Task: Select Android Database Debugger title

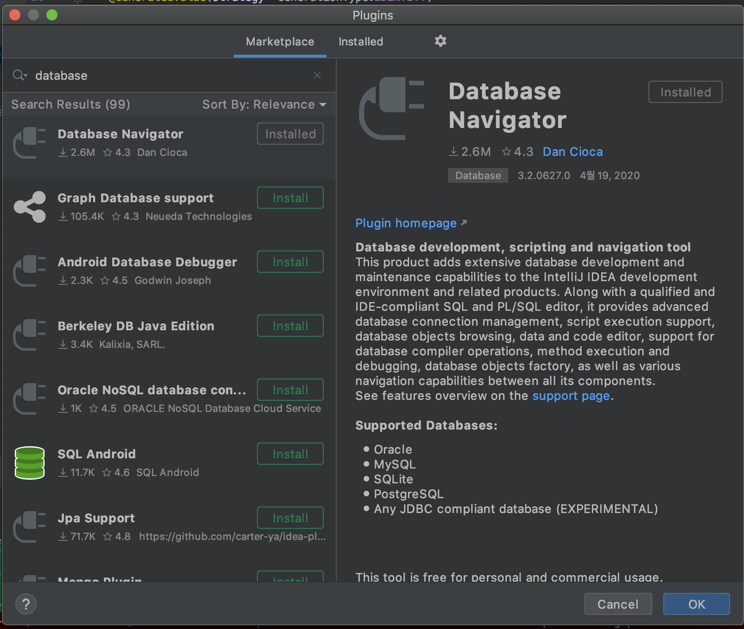Action: pyautogui.click(x=148, y=262)
